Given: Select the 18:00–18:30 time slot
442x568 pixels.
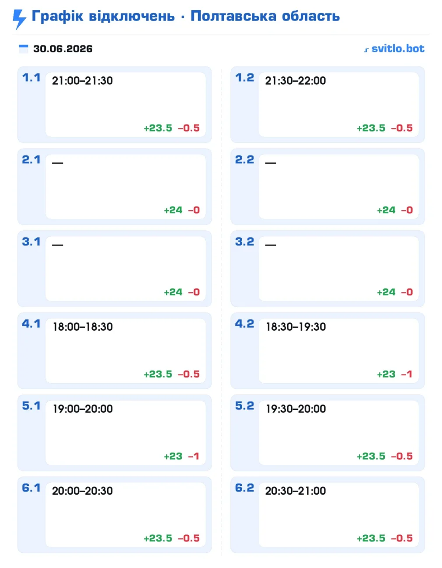Looking at the screenshot, I should (83, 327).
